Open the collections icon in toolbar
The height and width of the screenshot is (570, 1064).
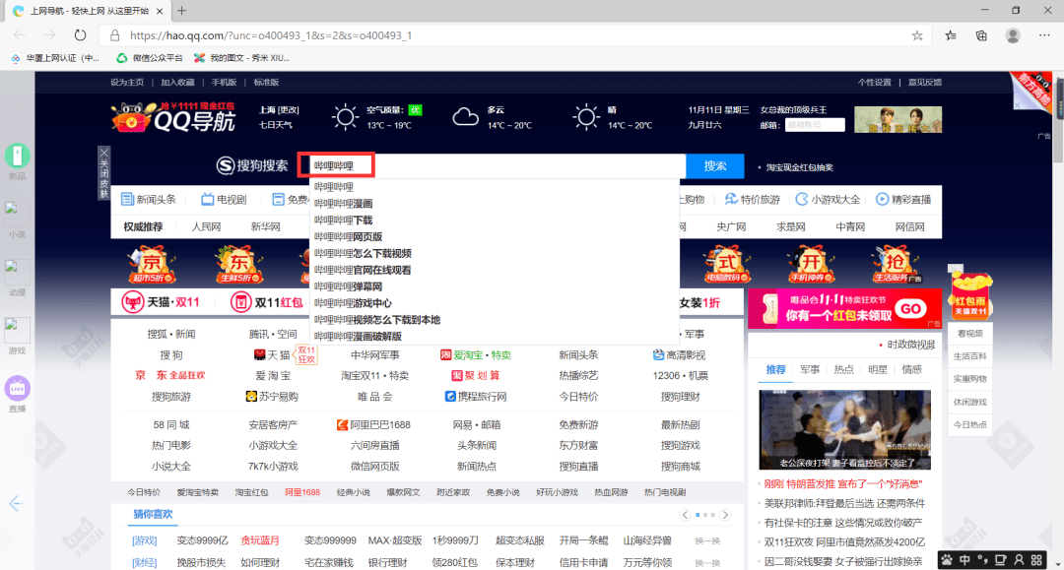(981, 35)
